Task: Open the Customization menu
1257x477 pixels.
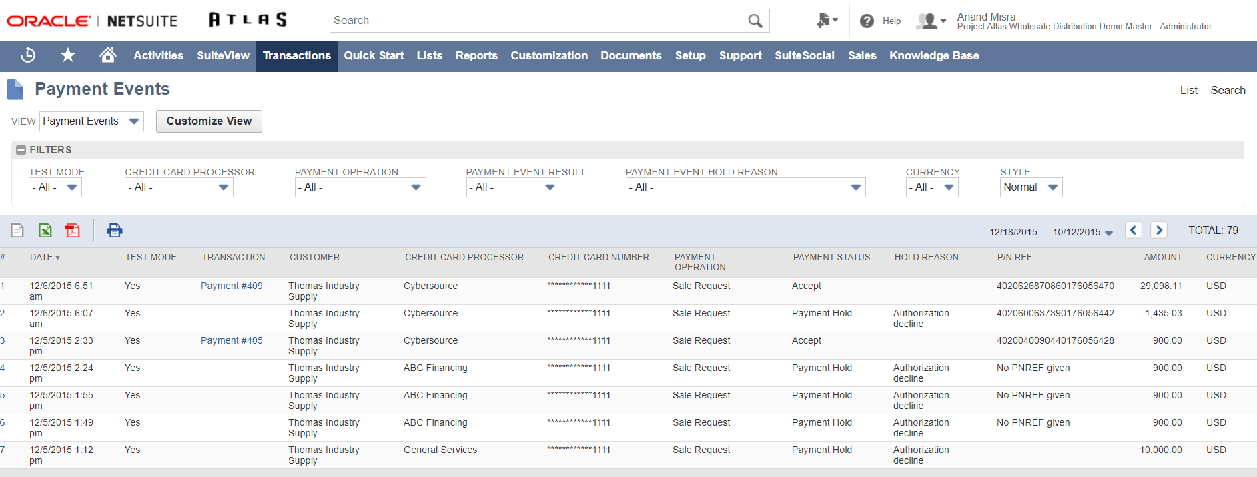Action: click(549, 56)
